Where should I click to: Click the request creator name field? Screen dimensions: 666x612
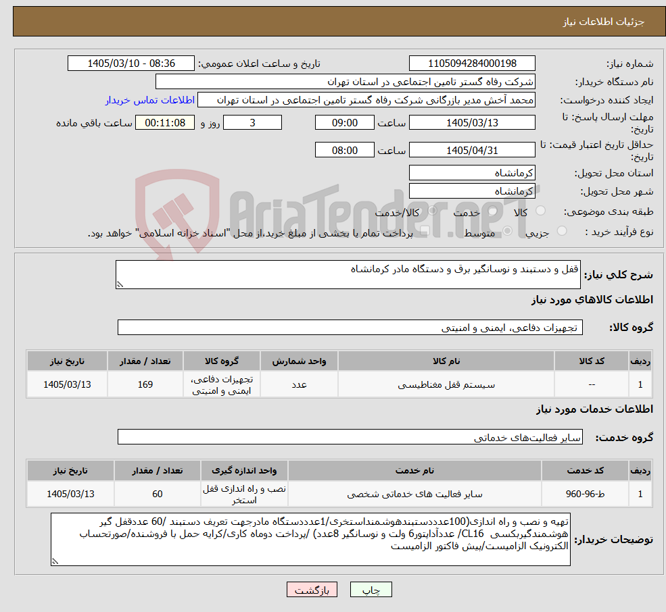[x=366, y=100]
